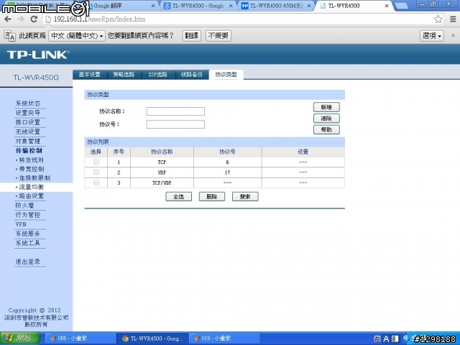Click the 协议名称 input field
Image resolution: width=460 pixels, height=345 pixels.
pos(175,111)
